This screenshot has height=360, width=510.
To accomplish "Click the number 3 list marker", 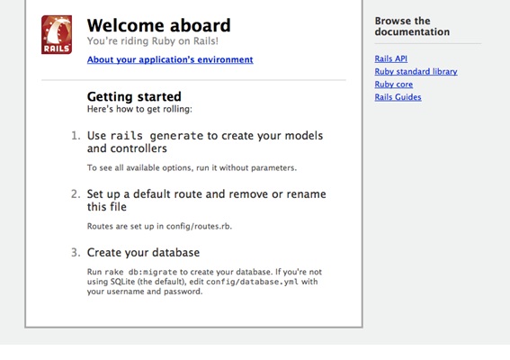I will tap(76, 253).
